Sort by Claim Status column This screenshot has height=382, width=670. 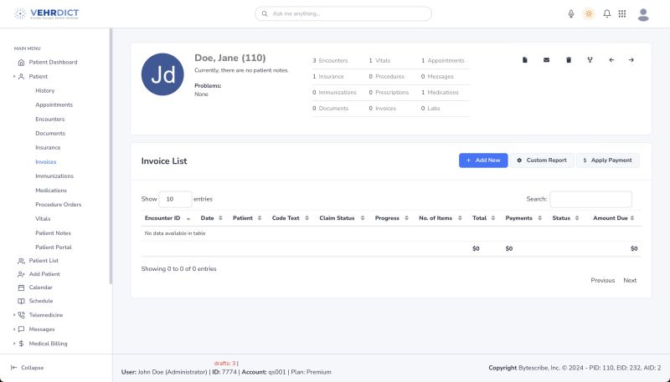point(342,218)
